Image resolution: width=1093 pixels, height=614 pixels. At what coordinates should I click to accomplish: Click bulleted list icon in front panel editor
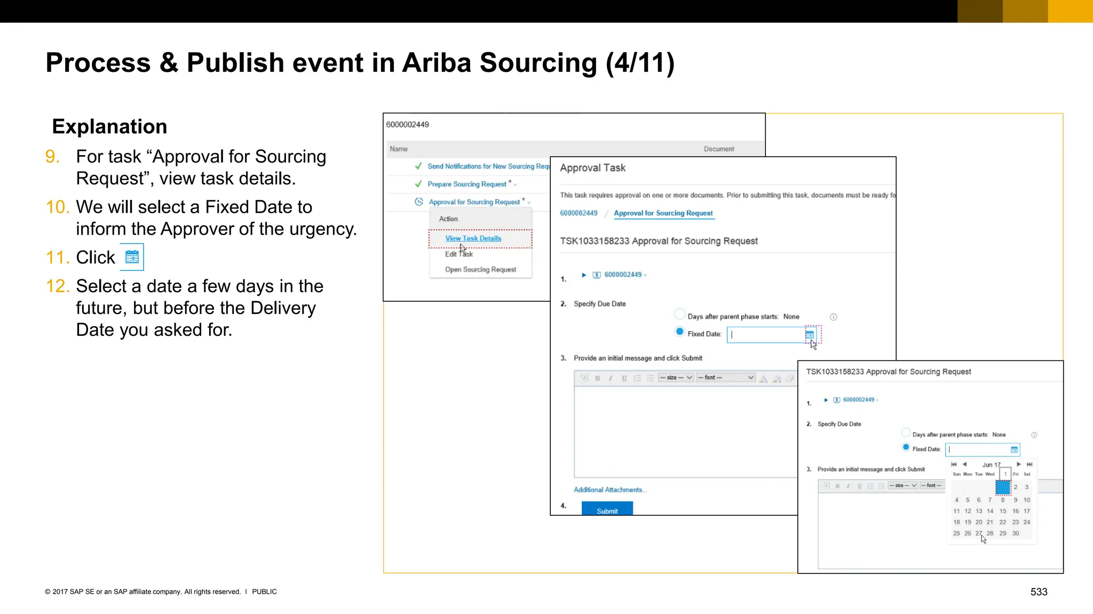pos(881,486)
